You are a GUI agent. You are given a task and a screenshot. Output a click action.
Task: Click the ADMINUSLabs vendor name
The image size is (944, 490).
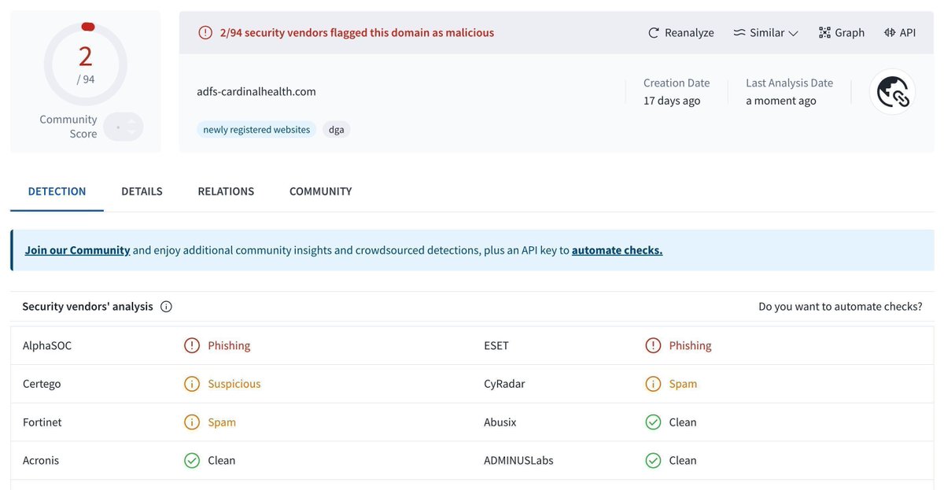518,460
